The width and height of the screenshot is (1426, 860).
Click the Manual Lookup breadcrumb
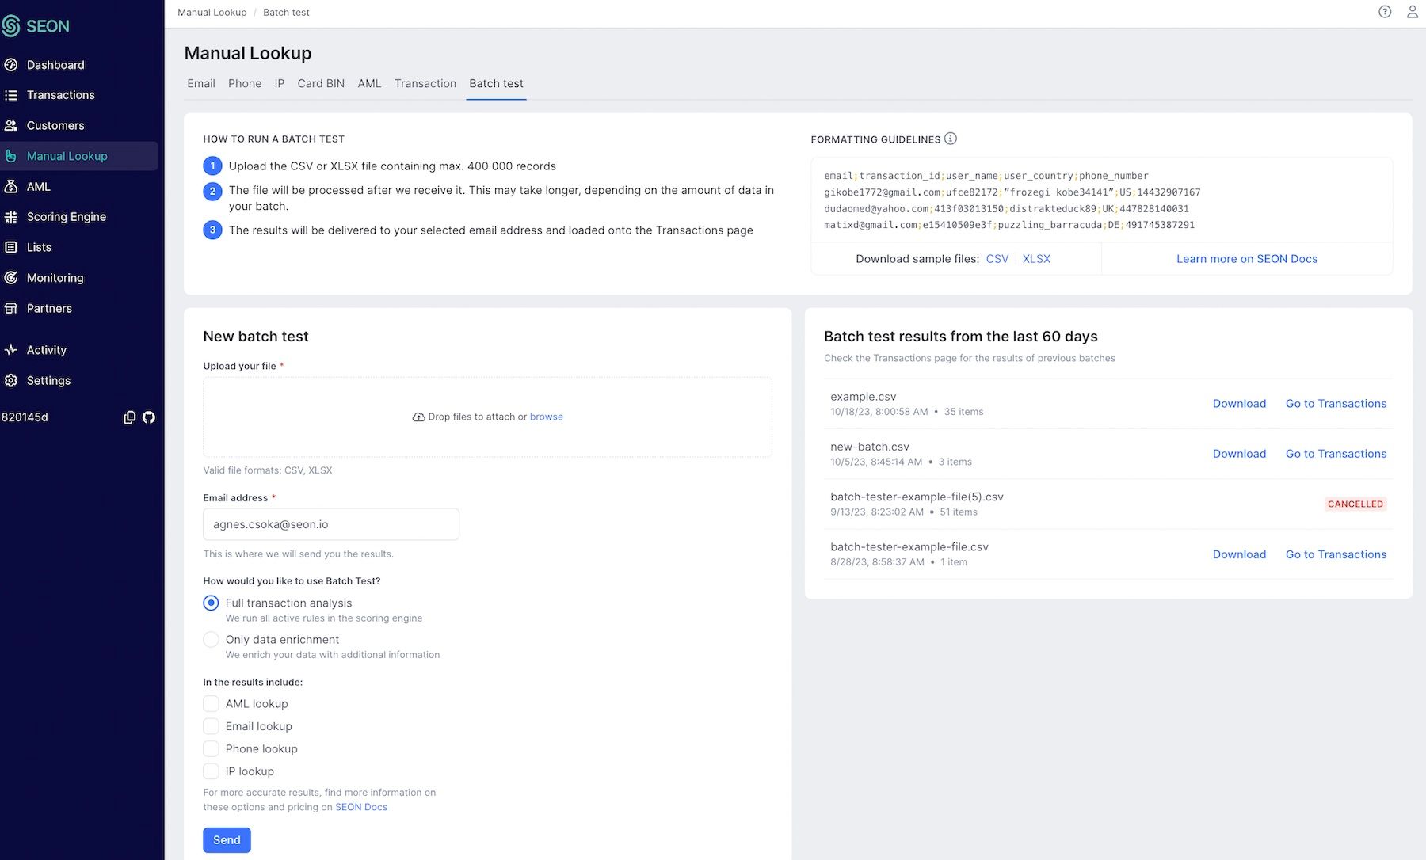212,13
